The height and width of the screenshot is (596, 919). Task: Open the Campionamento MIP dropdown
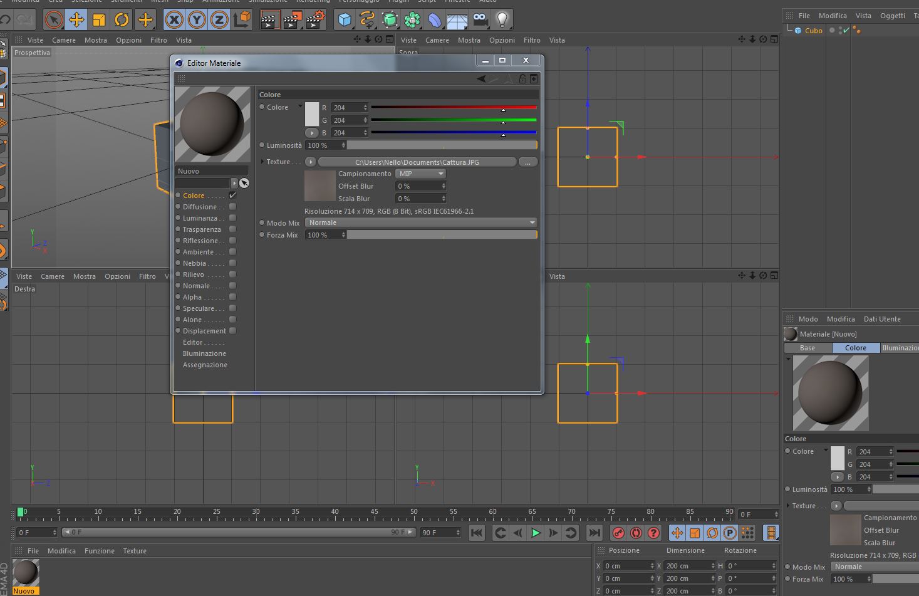[x=420, y=174]
